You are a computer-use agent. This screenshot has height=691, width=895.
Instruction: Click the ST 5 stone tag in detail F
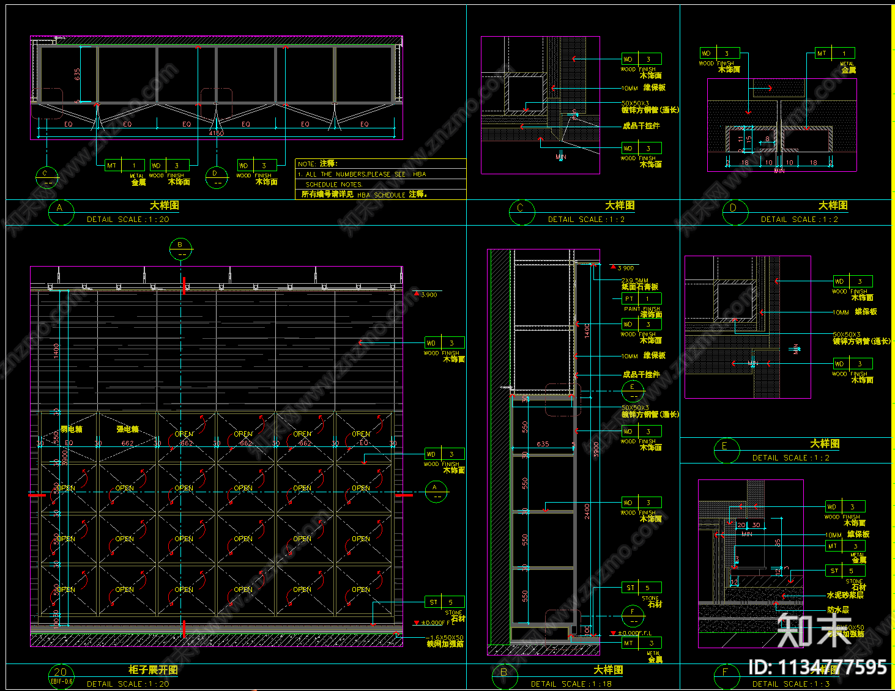pos(845,571)
